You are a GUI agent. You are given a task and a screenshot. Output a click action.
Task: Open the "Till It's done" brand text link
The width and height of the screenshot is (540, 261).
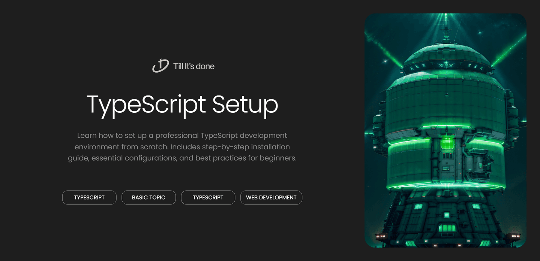coord(193,66)
